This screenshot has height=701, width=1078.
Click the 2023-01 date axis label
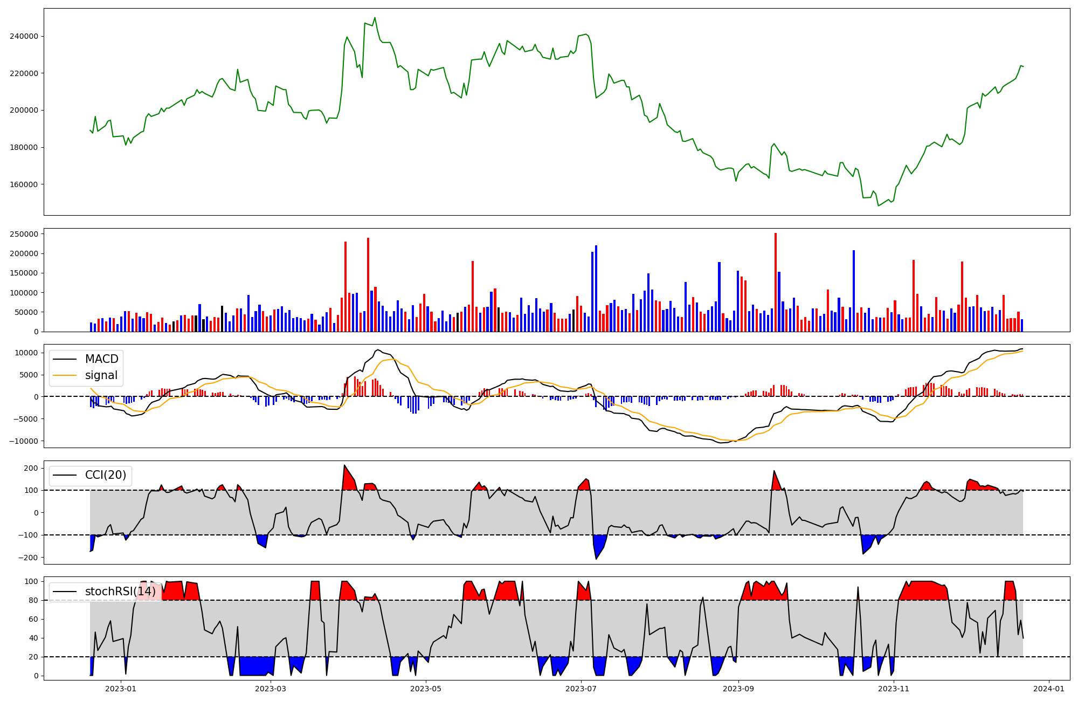pyautogui.click(x=121, y=689)
